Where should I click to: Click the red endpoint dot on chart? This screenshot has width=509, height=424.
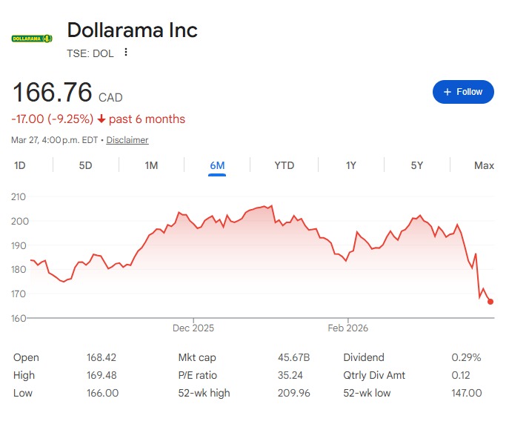click(x=490, y=301)
